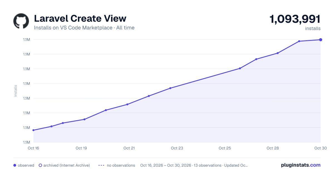Viewport: 334px width, 175px height.
Task: Click the bottom 1.1M y-axis label
Action: [26, 142]
